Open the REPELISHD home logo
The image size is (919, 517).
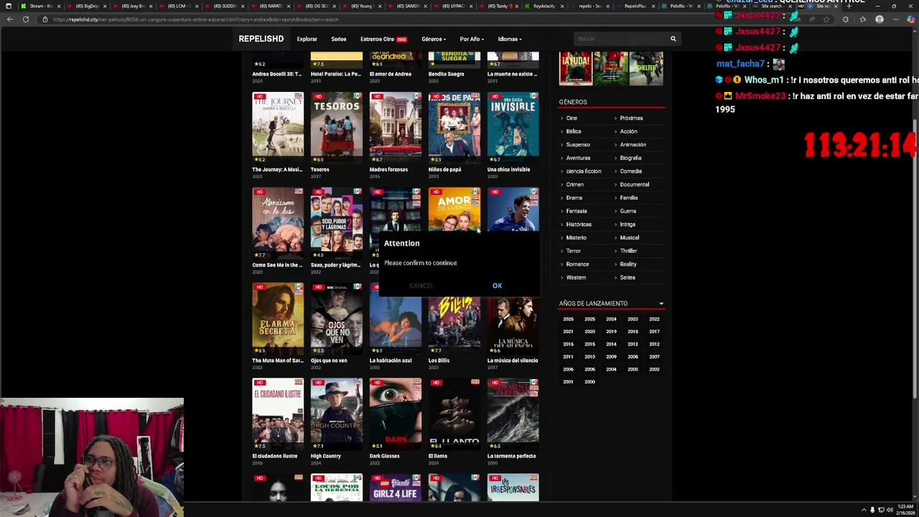(x=261, y=39)
